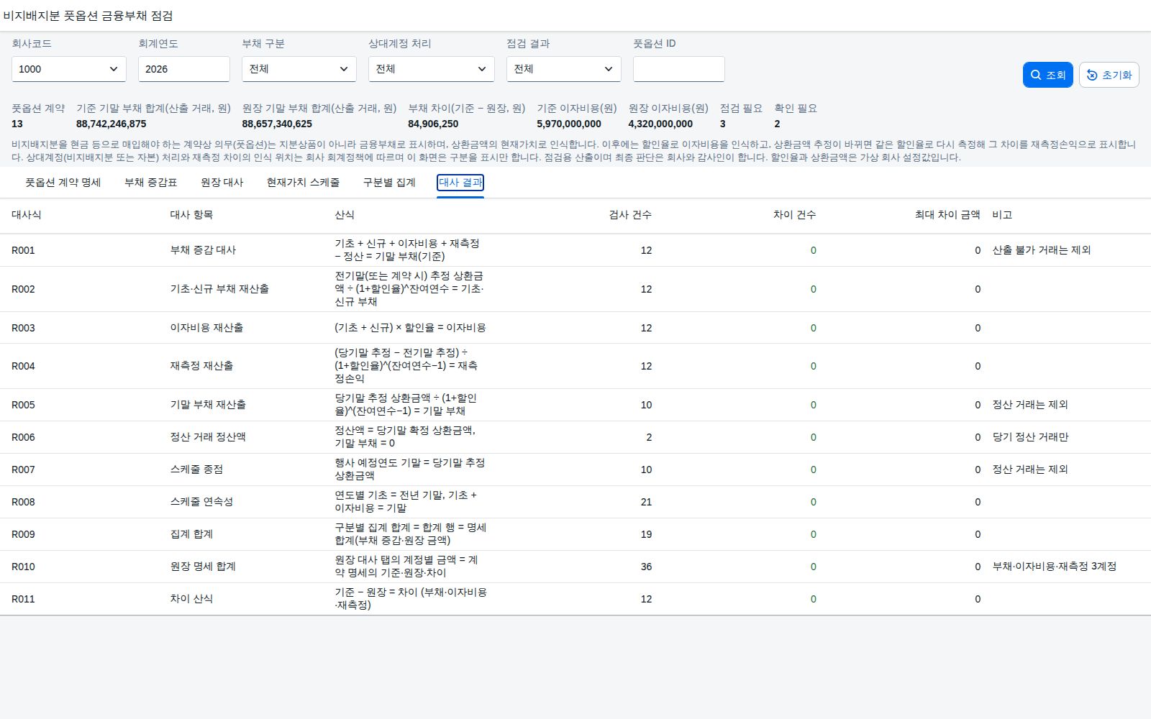Viewport: 1151px width, 719px height.
Task: Click the 84,906,250 difference value
Action: coord(433,124)
